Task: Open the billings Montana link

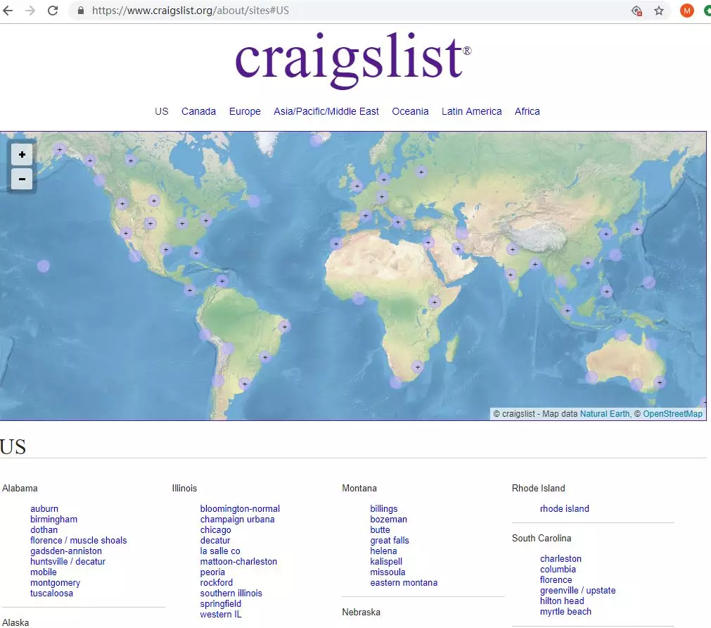Action: 383,508
